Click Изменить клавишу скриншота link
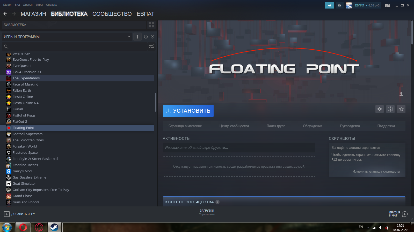414x232 pixels. (x=376, y=172)
